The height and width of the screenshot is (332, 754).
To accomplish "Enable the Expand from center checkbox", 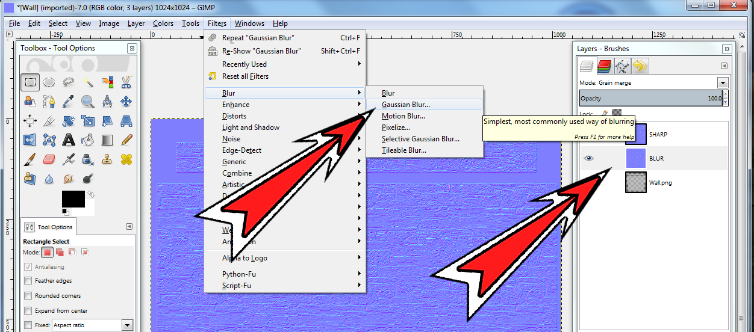I will click(28, 311).
